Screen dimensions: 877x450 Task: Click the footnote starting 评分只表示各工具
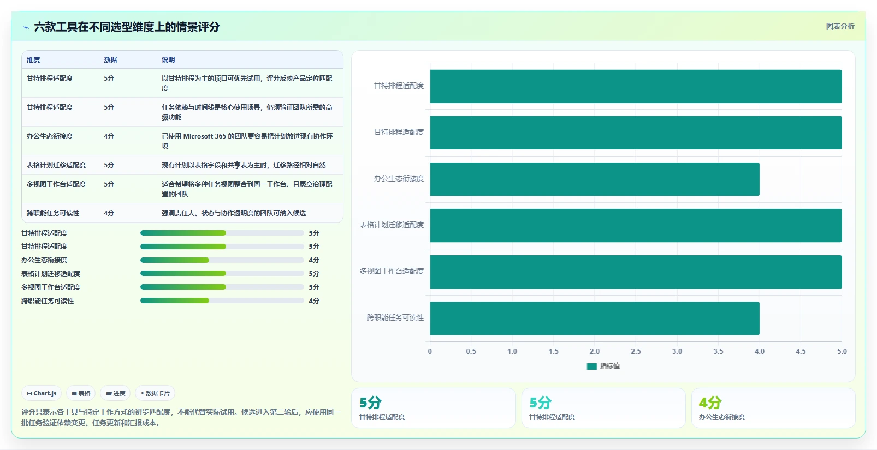pos(181,417)
